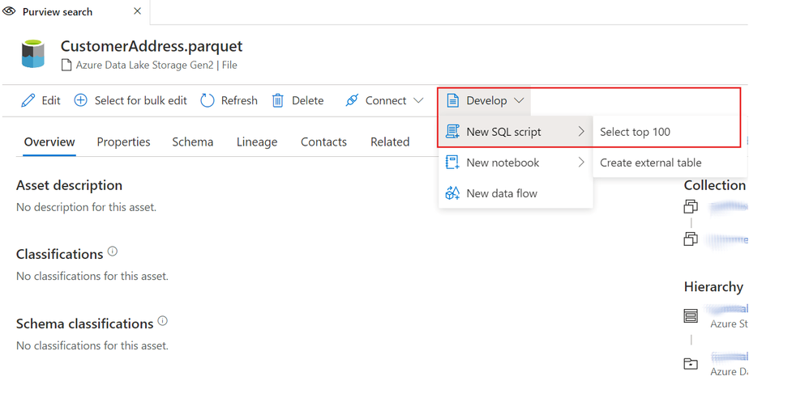Open the Hierarchy link above Azure D
This screenshot has width=809, height=406.
(729, 357)
